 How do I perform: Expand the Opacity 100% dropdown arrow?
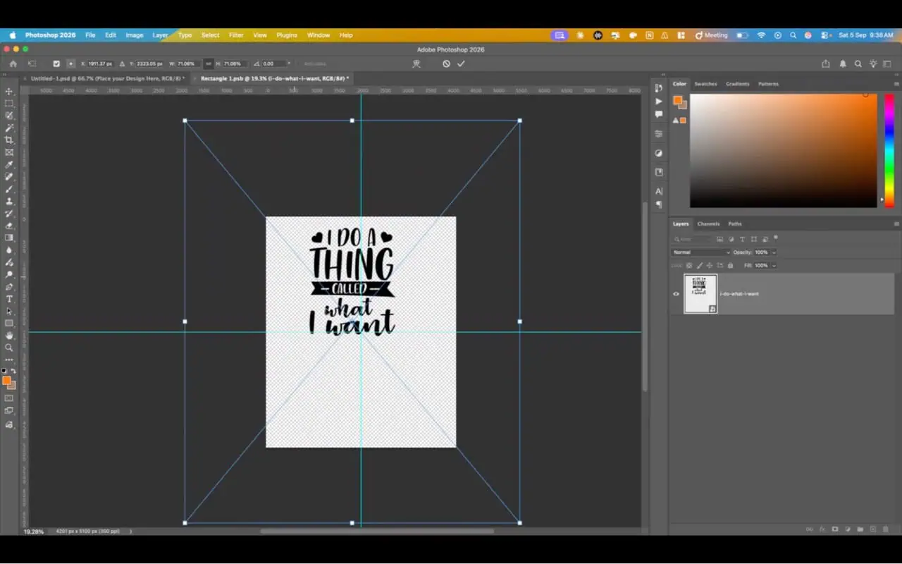774,252
